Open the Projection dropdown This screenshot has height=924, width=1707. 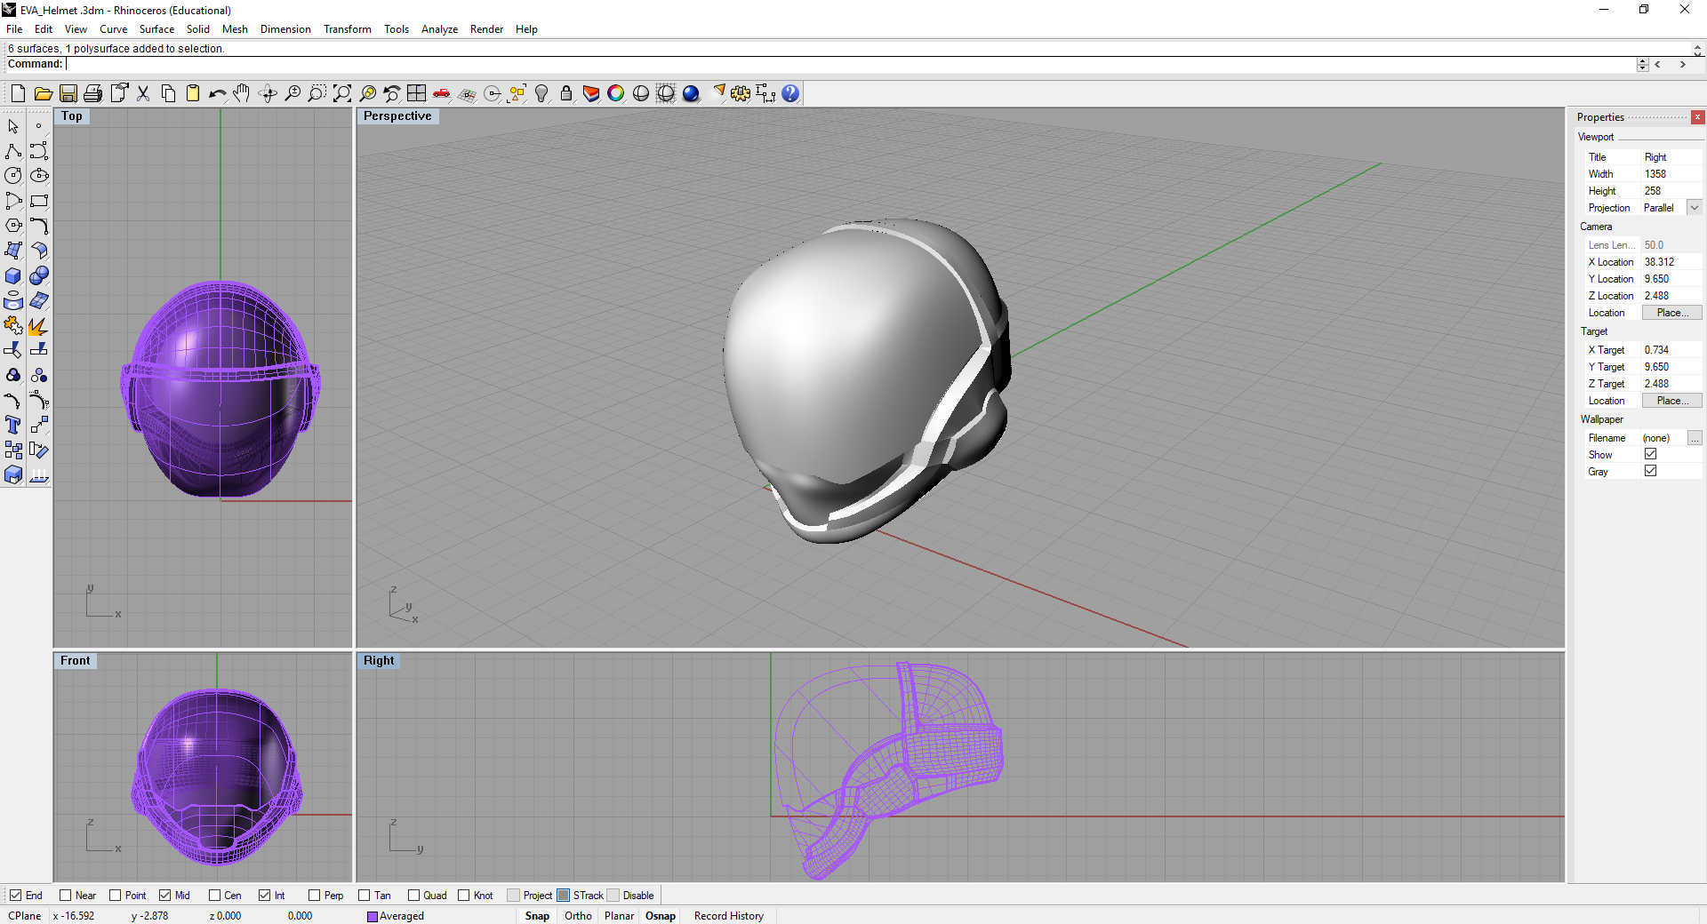click(x=1694, y=208)
